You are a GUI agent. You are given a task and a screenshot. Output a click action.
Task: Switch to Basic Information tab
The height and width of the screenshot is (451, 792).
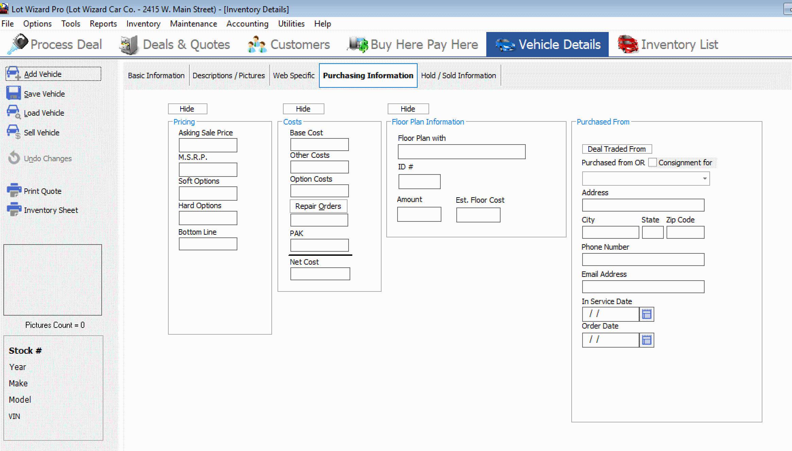click(x=156, y=76)
